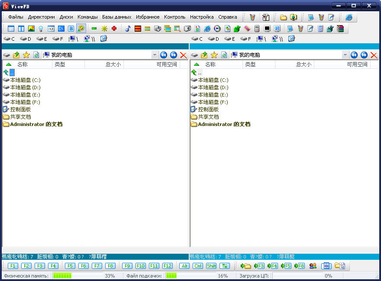
Task: Click the red plus icon in toolbar
Action: pyautogui.click(x=114, y=29)
